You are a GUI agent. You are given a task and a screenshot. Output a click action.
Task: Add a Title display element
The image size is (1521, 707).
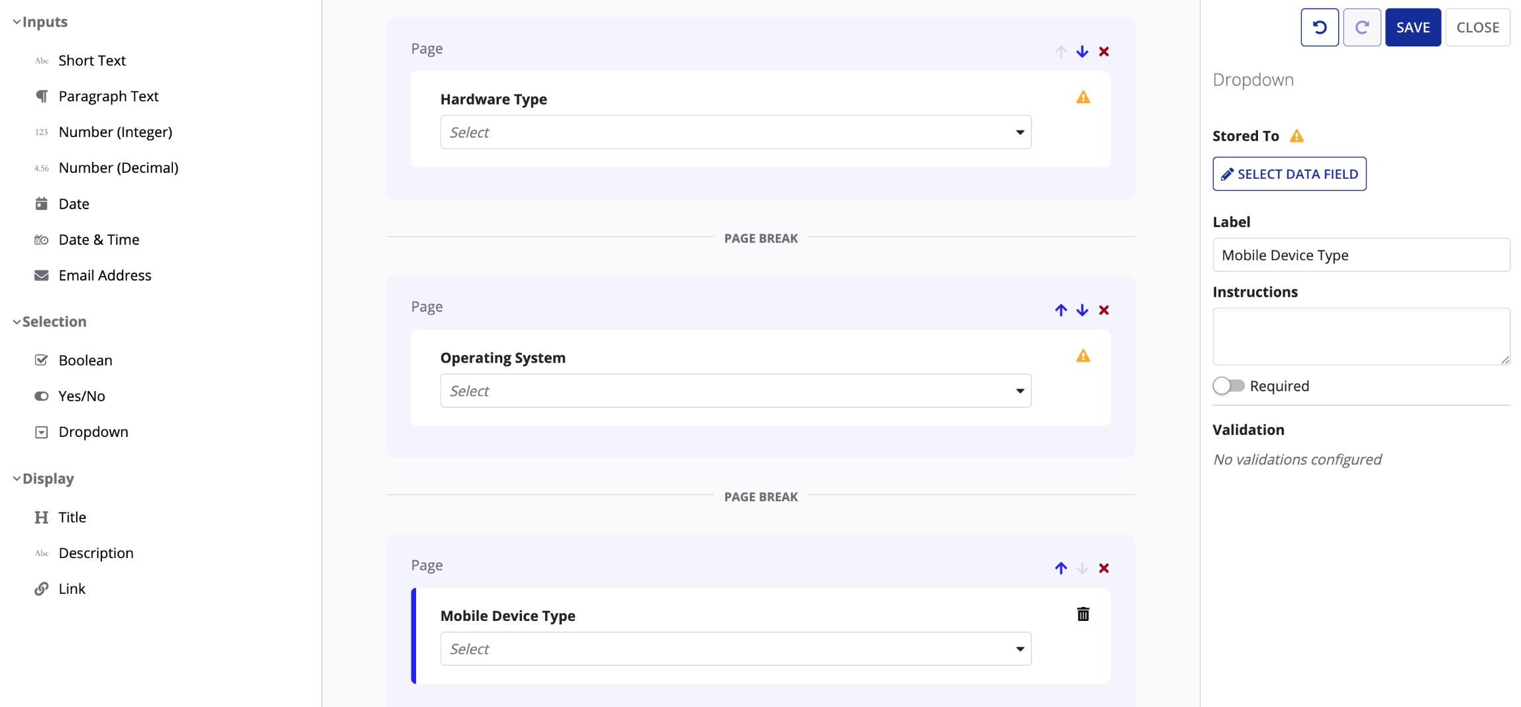60,517
